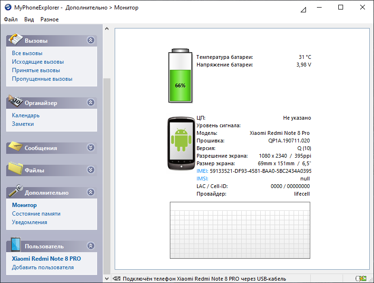Click the Файлы section header title
This screenshot has width=374, height=283.
coord(34,170)
